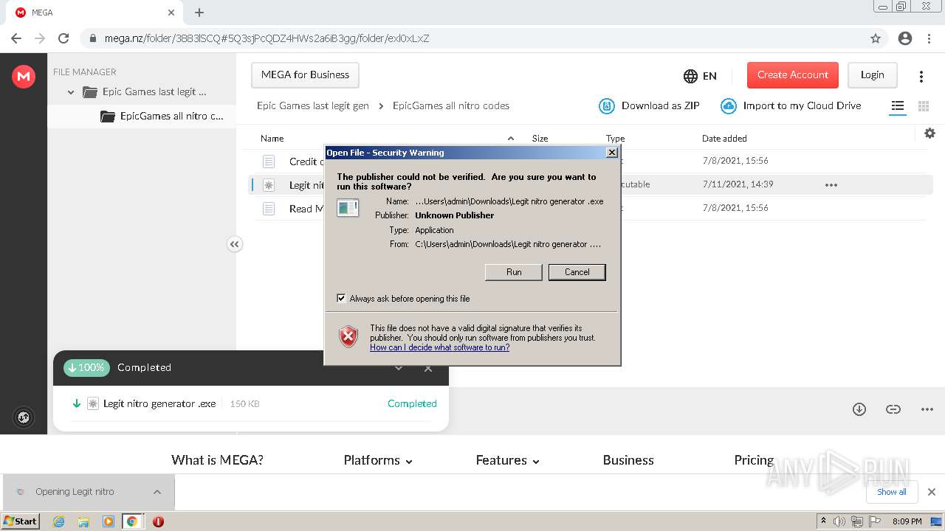Screen dimensions: 945x531
Task: Click the browser address bar URL
Action: pos(267,38)
